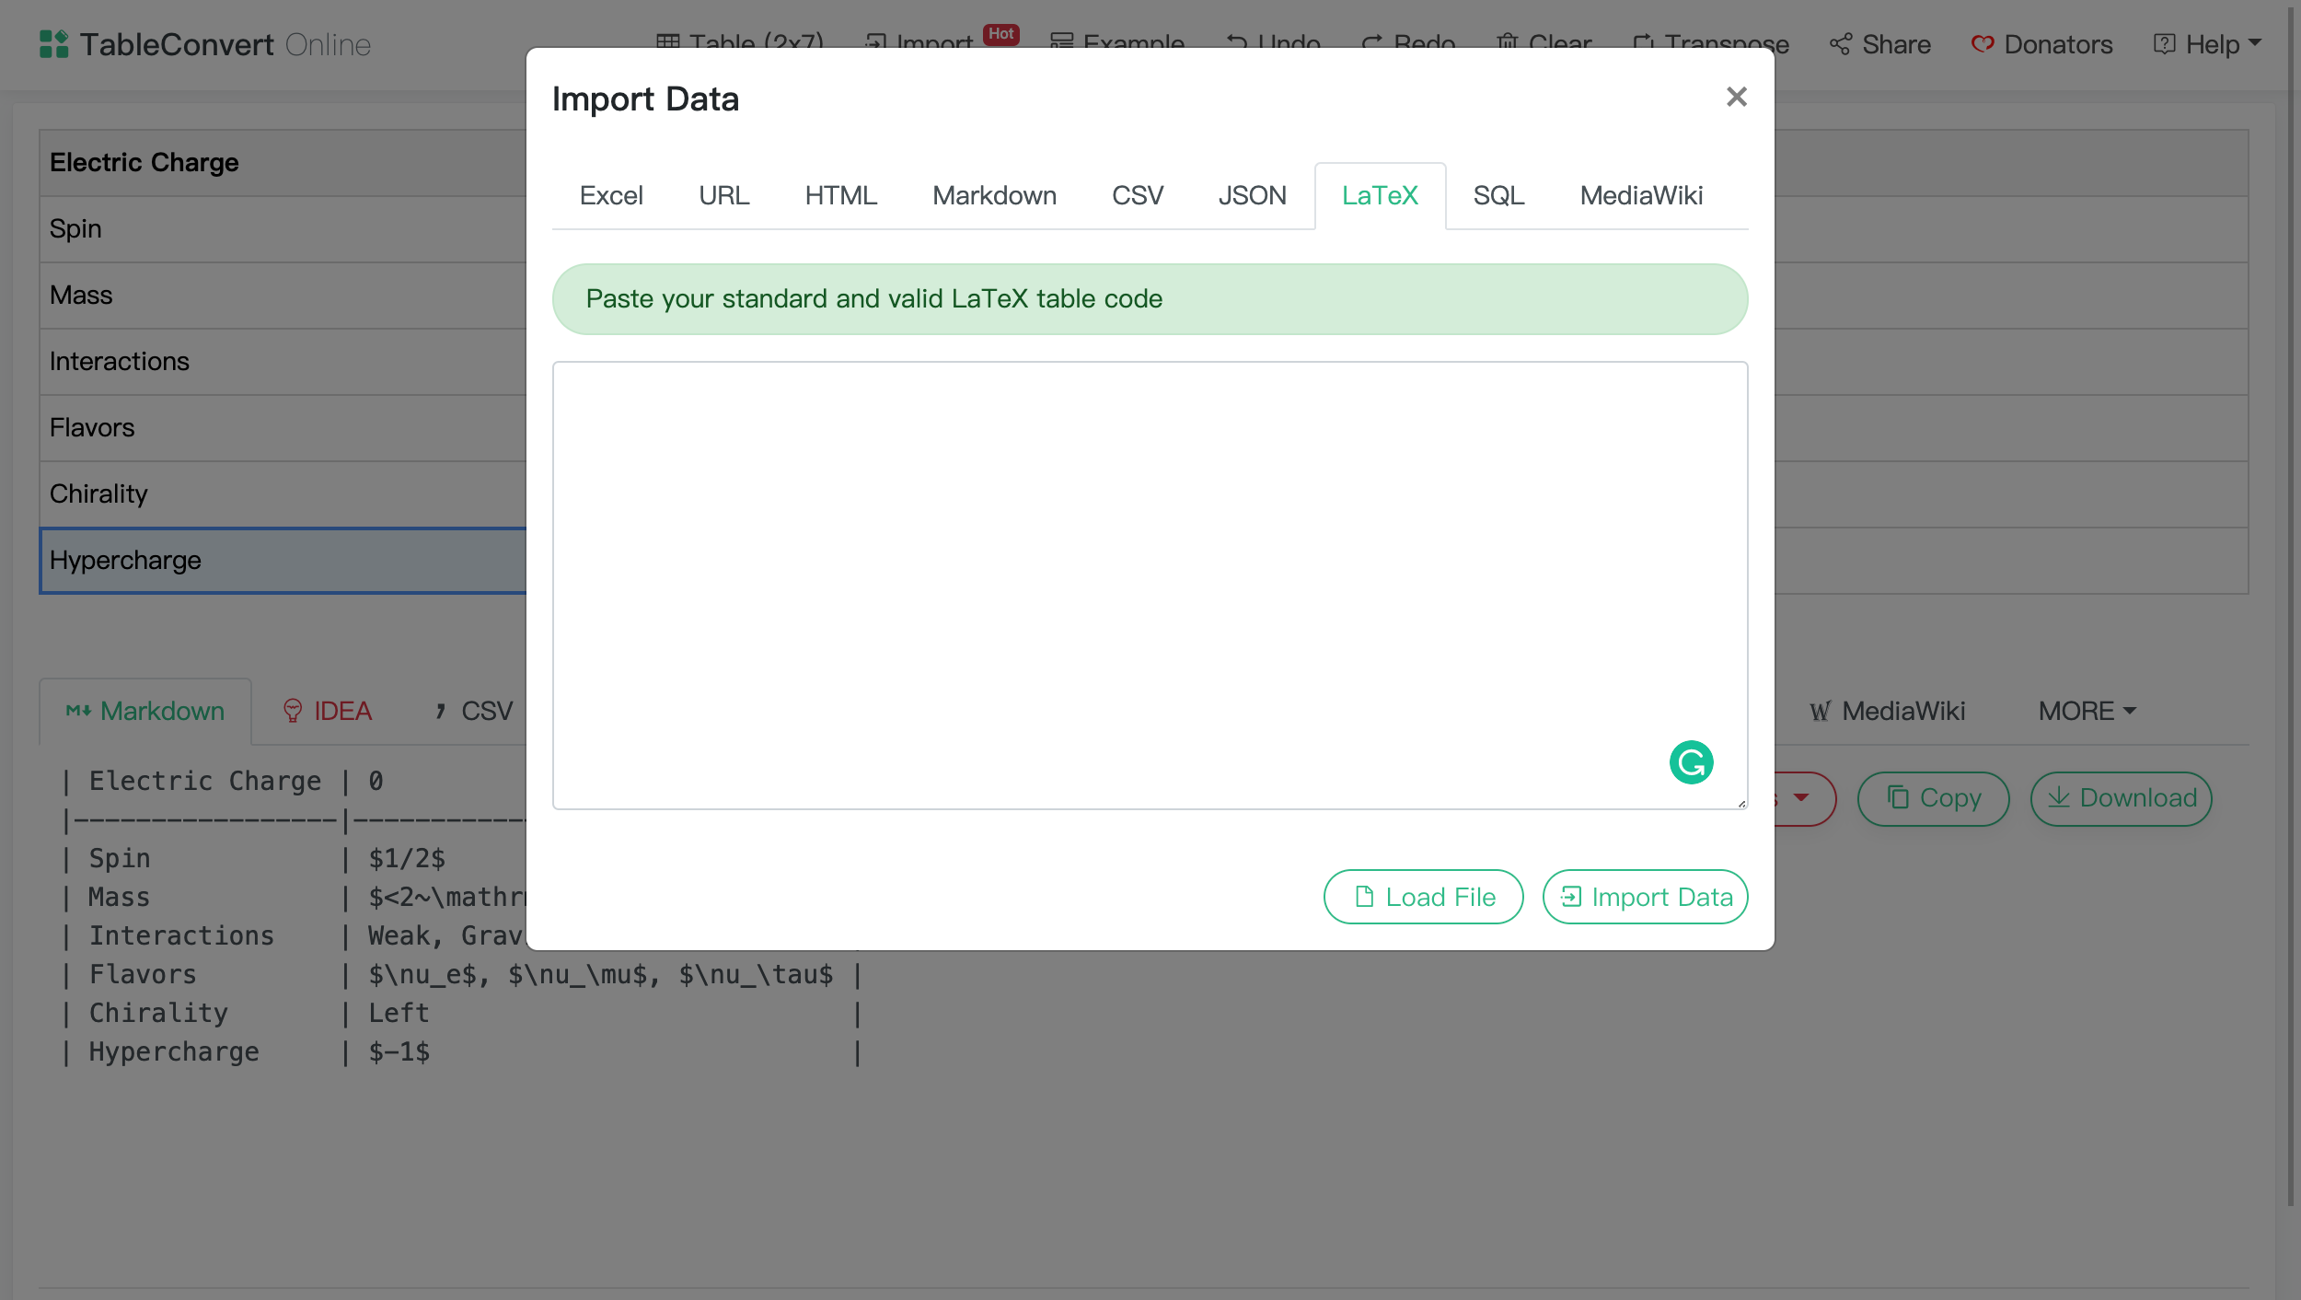Switch to the IDEA export tab
This screenshot has width=2301, height=1300.
pos(327,711)
